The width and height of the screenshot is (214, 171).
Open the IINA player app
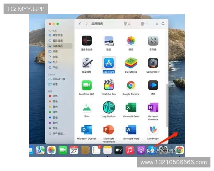(153, 85)
